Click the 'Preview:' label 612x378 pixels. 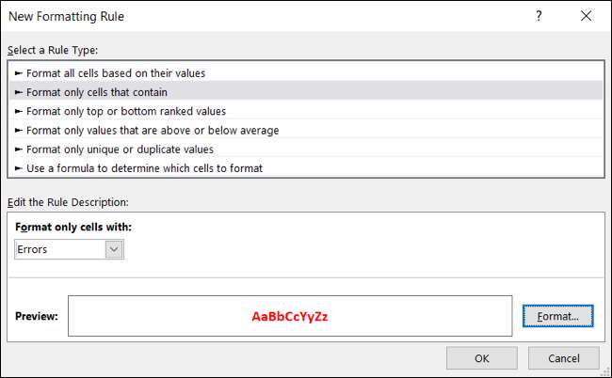click(37, 316)
